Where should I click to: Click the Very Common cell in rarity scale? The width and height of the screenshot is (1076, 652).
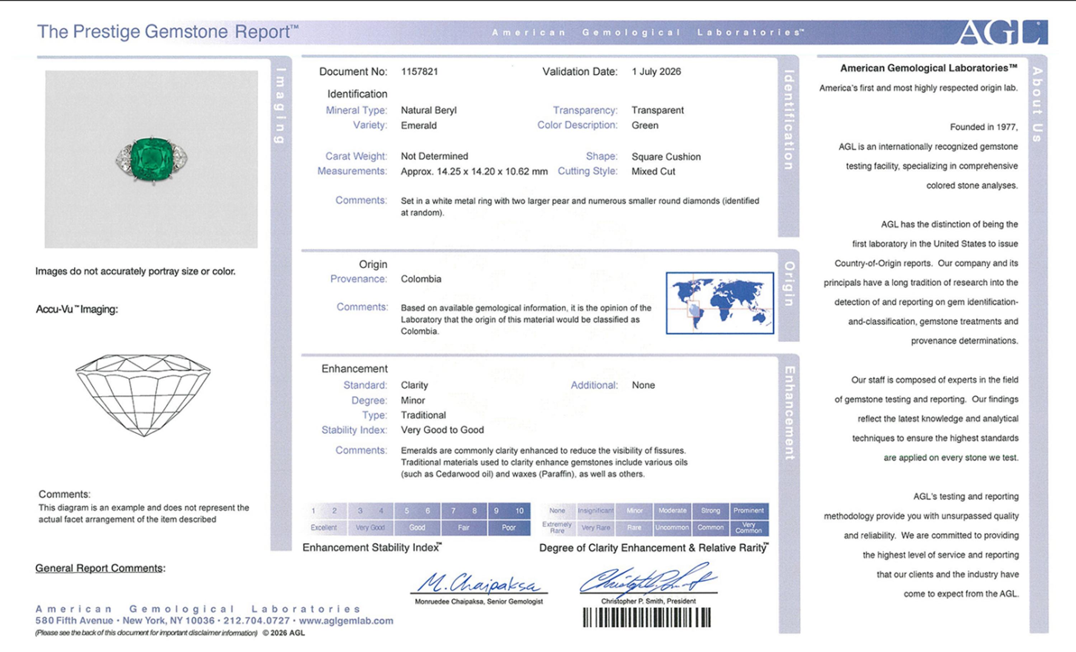click(x=749, y=528)
